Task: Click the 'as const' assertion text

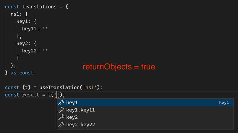Action: coord(22,73)
